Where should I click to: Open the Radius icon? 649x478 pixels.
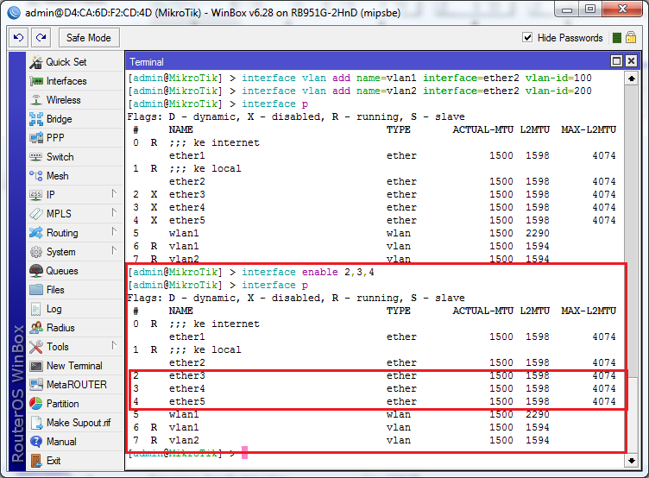(x=36, y=328)
